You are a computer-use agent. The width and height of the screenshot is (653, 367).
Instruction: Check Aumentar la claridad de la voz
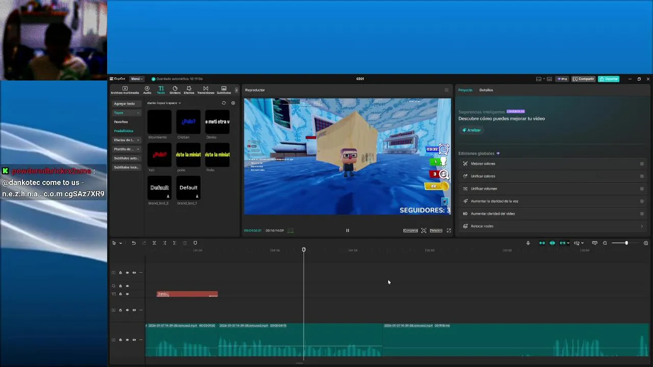(642, 201)
